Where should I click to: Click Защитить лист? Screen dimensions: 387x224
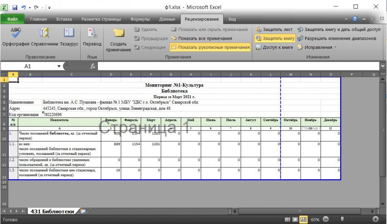tap(274, 29)
